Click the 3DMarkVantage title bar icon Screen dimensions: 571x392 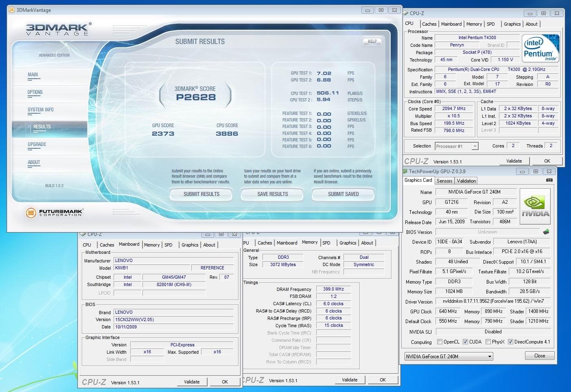(x=12, y=10)
